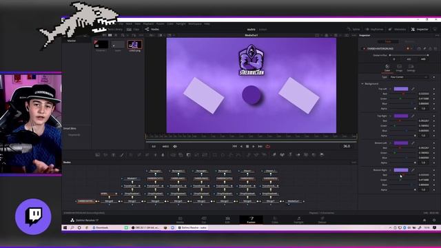This screenshot has width=441, height=248.
Task: Add an Ellipse mask from the toolbar
Action: point(223,154)
